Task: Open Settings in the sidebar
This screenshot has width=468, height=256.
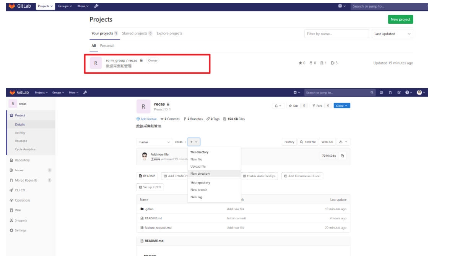Action: [31, 230]
